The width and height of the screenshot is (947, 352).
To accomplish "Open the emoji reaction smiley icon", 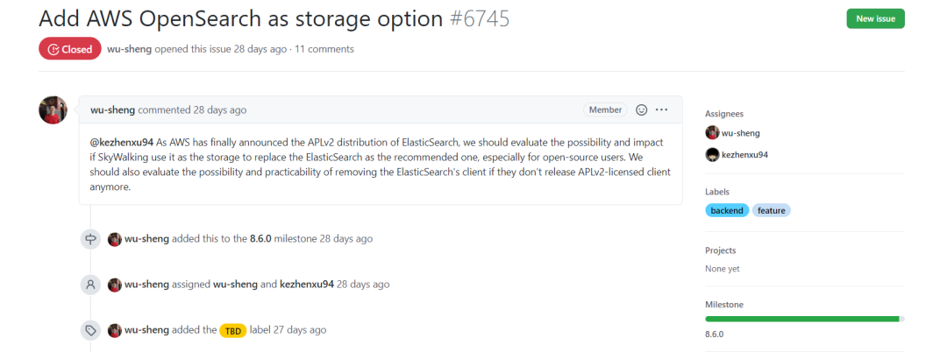I will coord(642,109).
